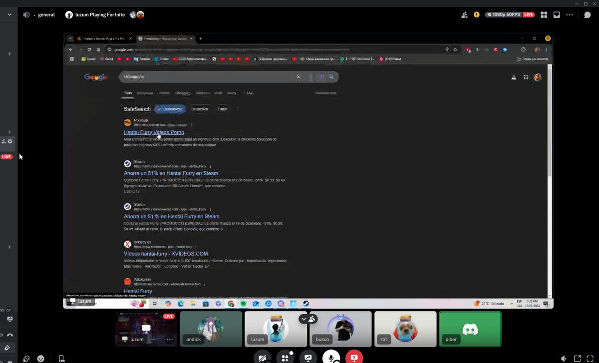Open new tab plus button in streamed Chrome

[x=201, y=38]
